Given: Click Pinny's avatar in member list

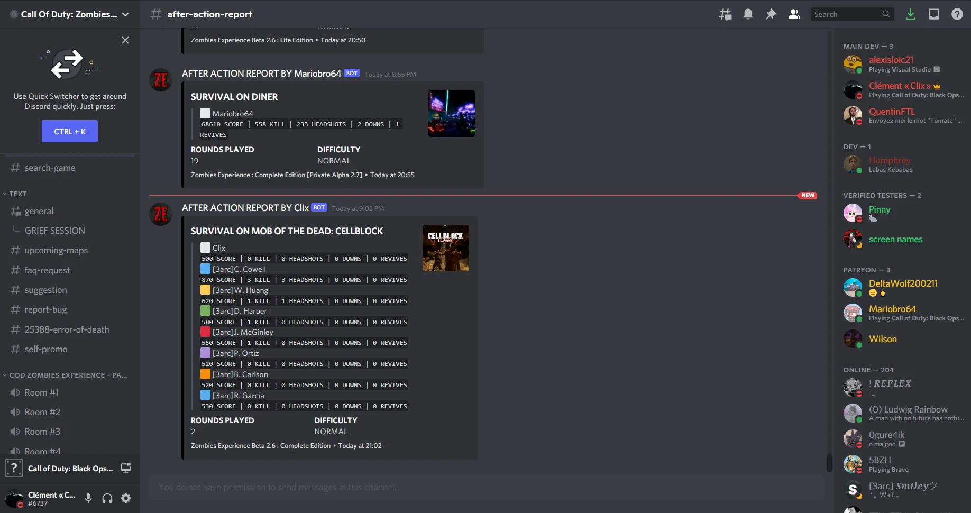Looking at the screenshot, I should 853,213.
